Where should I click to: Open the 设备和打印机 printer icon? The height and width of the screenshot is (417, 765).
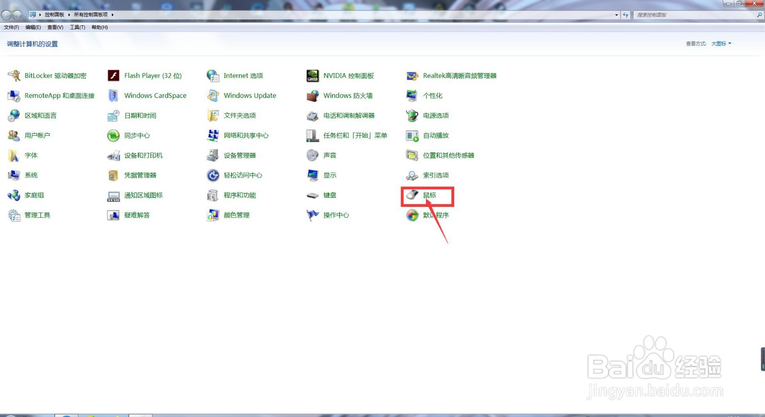click(113, 155)
